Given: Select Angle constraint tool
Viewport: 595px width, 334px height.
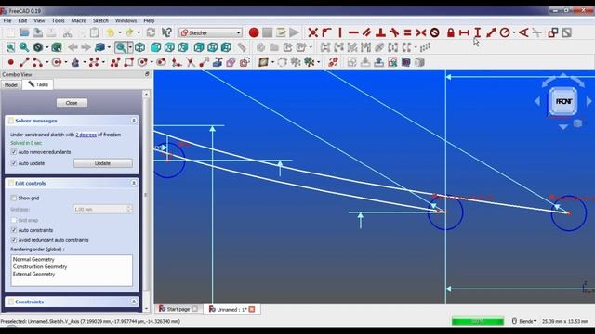Looking at the screenshot, I should [x=523, y=32].
